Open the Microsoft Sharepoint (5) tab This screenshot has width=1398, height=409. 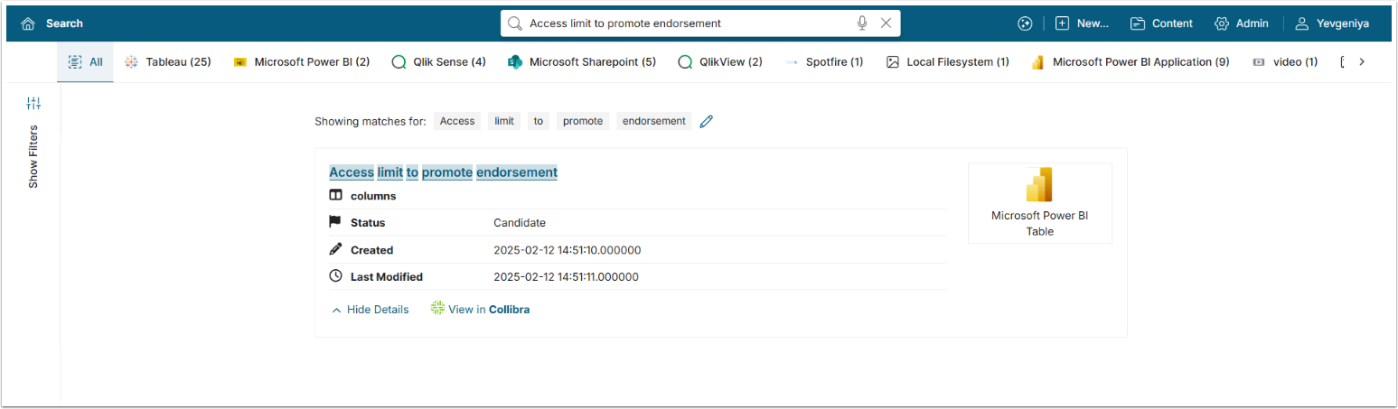582,62
